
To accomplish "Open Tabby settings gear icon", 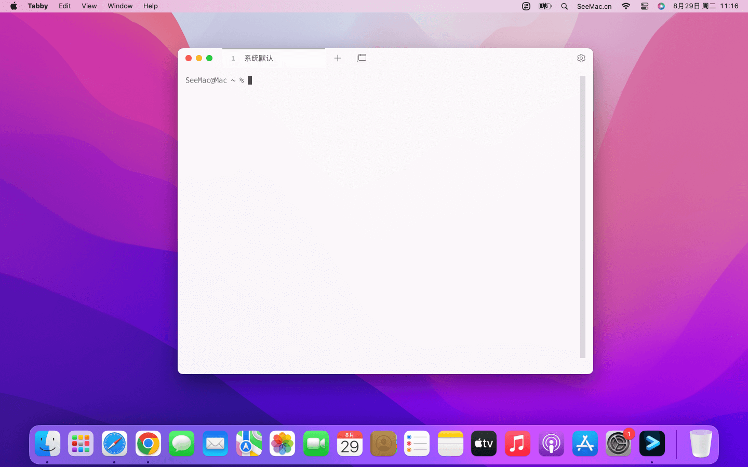I will [581, 58].
